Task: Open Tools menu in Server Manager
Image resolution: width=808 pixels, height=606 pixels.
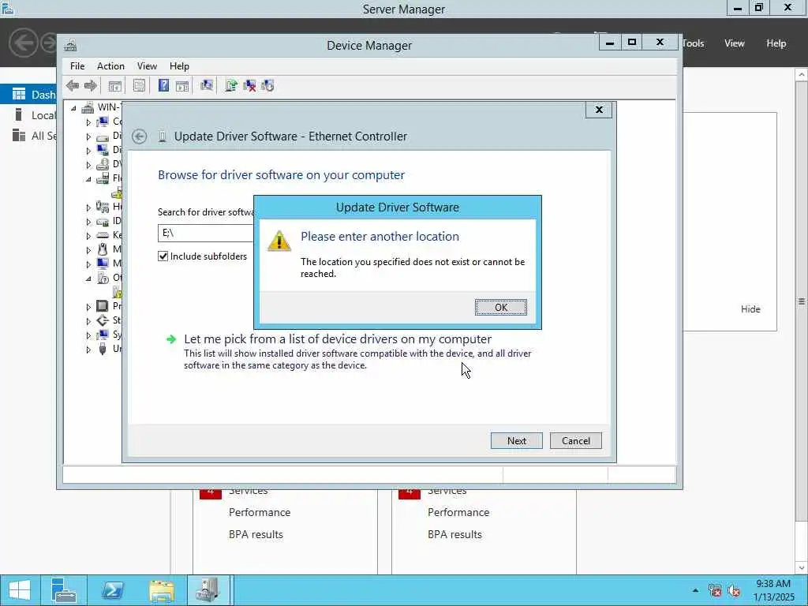Action: (693, 43)
